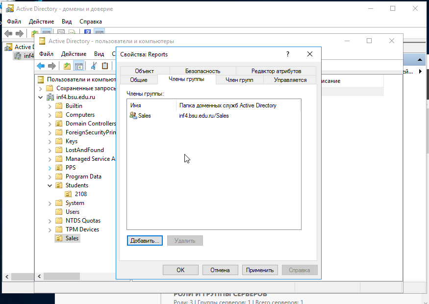Expand the Сохраненные запросы node
The image size is (429, 304).
pos(41,88)
